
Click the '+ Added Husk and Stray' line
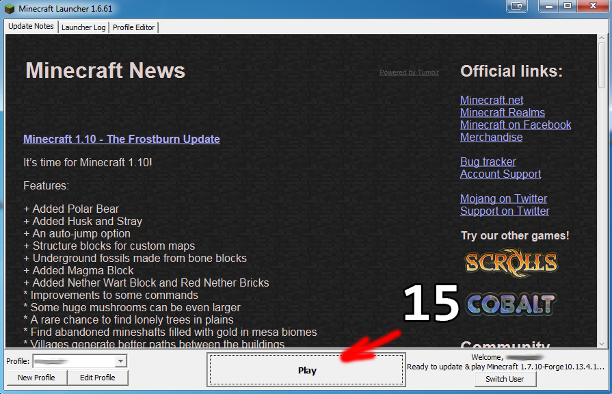pos(83,222)
